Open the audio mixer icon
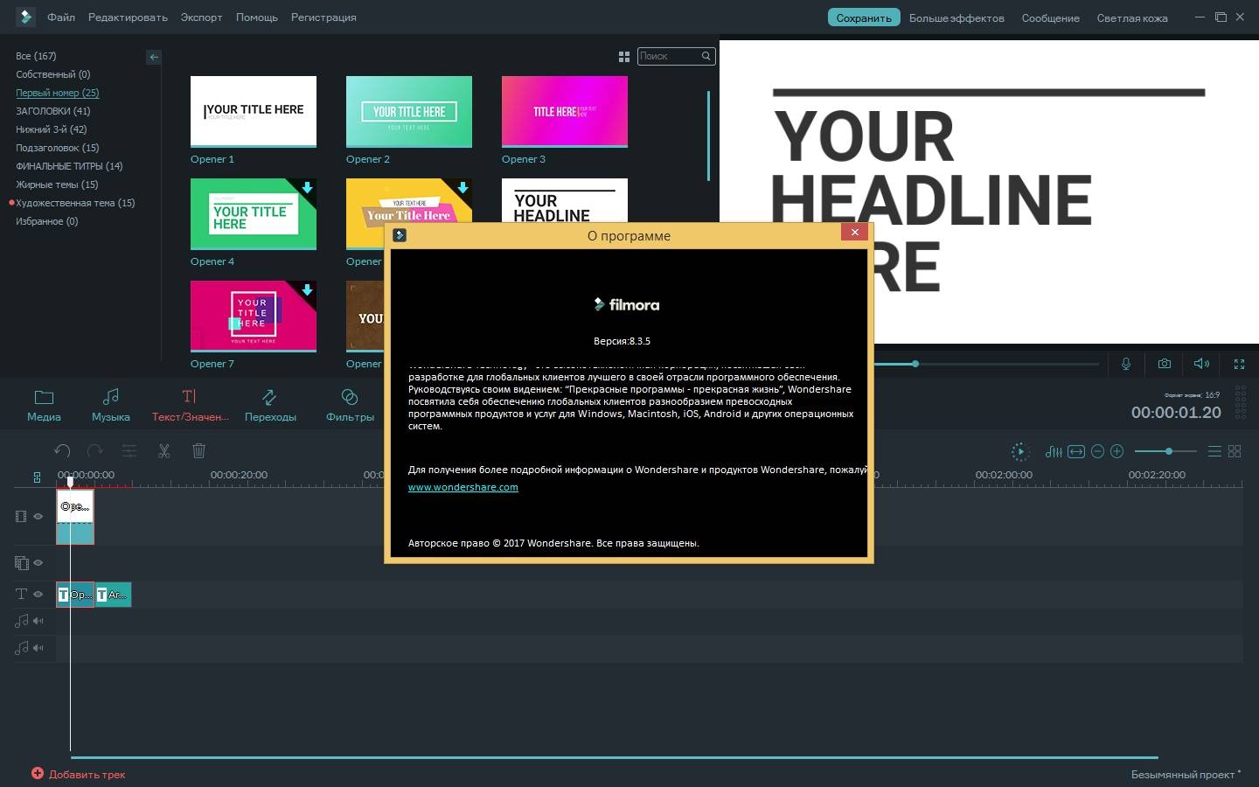The height and width of the screenshot is (787, 1259). point(1054,452)
